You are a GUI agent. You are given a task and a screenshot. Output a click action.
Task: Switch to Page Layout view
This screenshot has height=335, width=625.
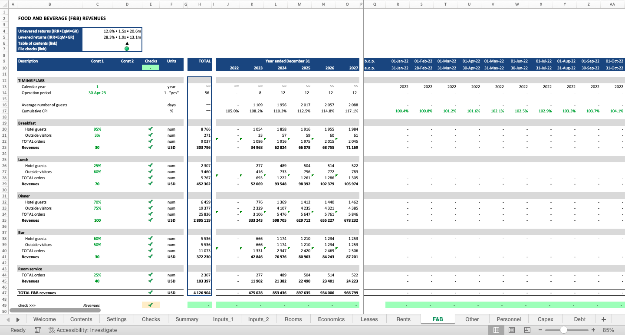(512, 330)
